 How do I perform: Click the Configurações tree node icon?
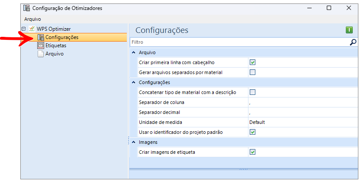(41, 37)
